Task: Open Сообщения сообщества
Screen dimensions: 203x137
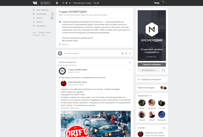Action: click(x=152, y=79)
